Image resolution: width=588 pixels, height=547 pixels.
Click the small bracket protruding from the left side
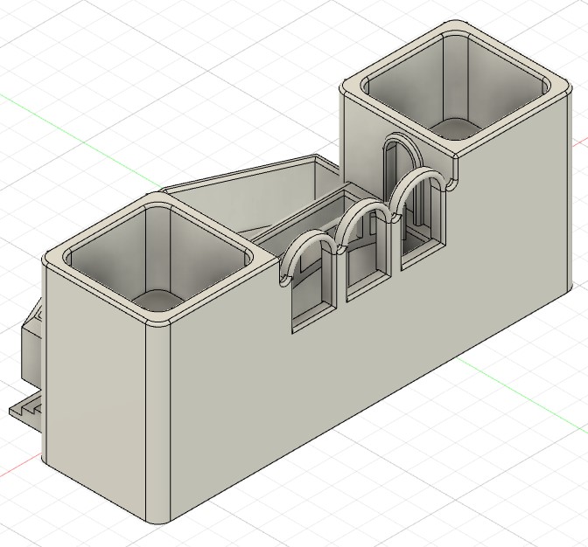click(x=33, y=344)
